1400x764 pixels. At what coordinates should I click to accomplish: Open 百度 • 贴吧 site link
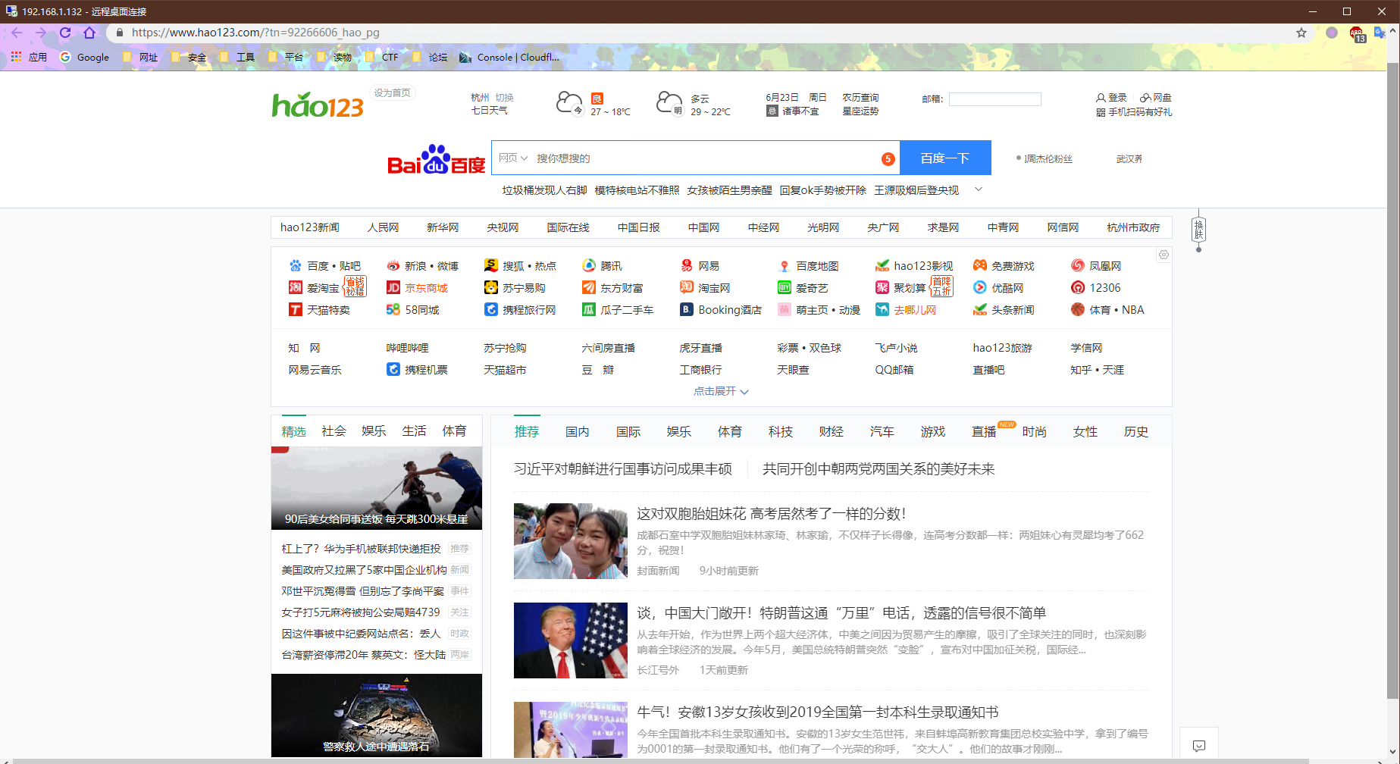tap(325, 266)
